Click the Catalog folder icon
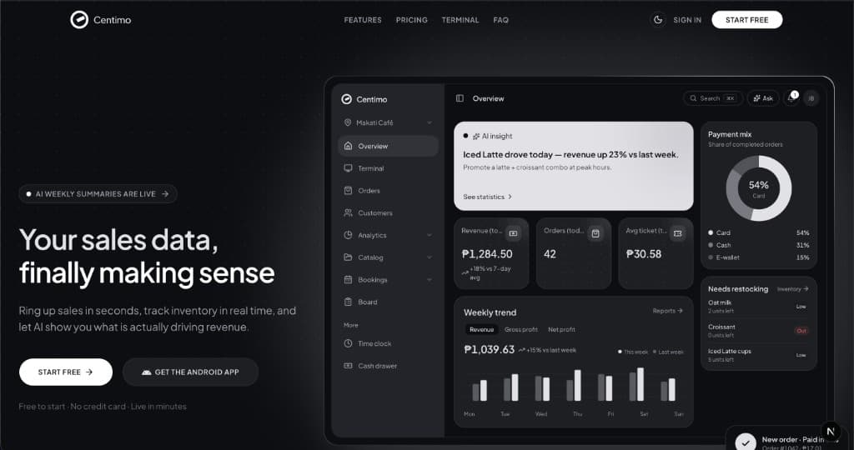Screen dimensions: 854x450 pyautogui.click(x=348, y=257)
